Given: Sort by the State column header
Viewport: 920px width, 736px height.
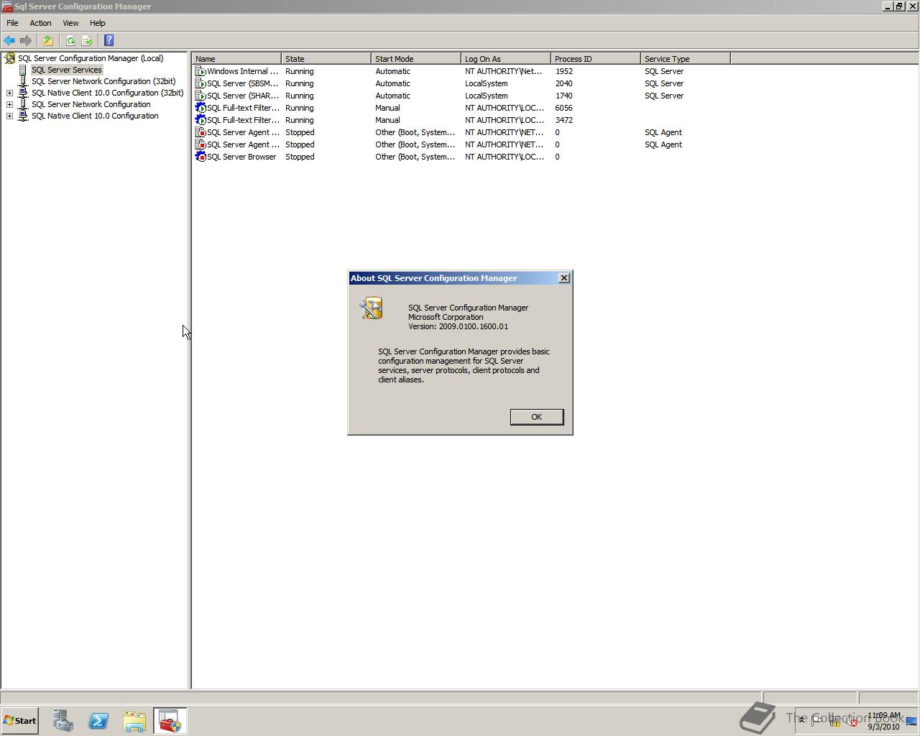Looking at the screenshot, I should [326, 59].
